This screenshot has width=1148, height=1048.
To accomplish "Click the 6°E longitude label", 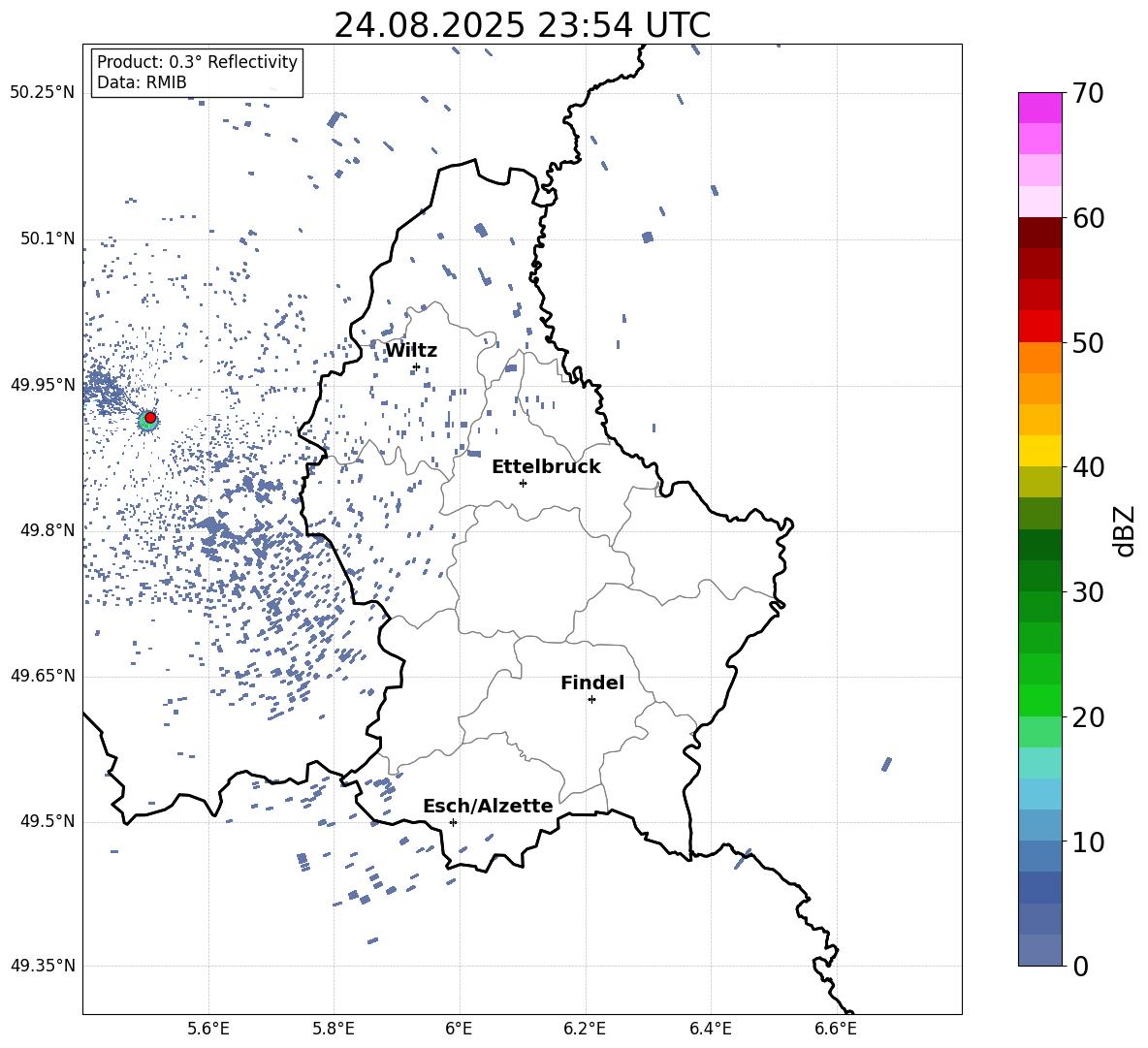I will tap(459, 1029).
